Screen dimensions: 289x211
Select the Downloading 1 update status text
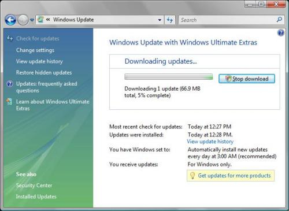162,92
